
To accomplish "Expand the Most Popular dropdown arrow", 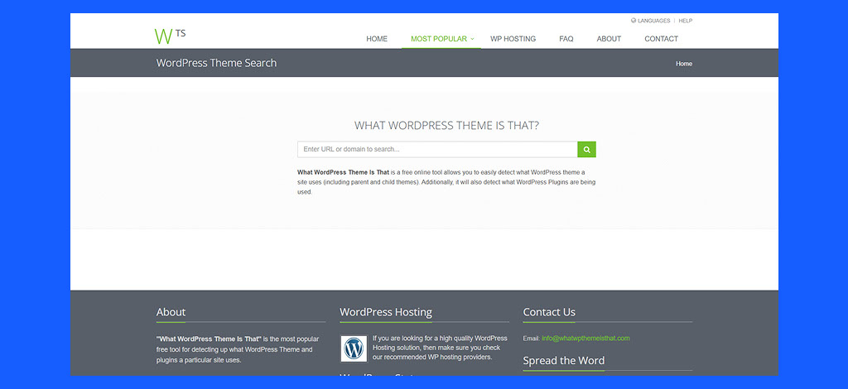I will click(x=472, y=39).
